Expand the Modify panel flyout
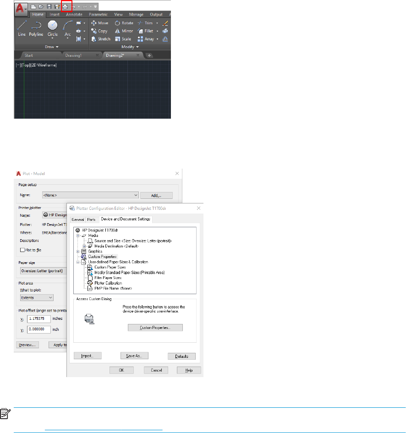The width and height of the screenshot is (406, 433). tap(130, 47)
